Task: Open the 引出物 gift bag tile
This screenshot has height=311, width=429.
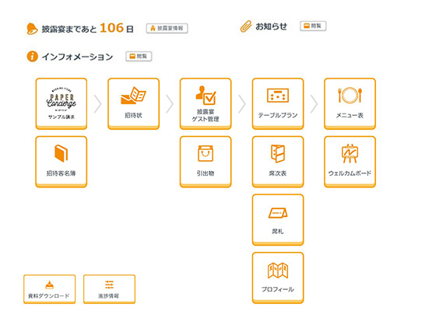Action: pyautogui.click(x=206, y=162)
